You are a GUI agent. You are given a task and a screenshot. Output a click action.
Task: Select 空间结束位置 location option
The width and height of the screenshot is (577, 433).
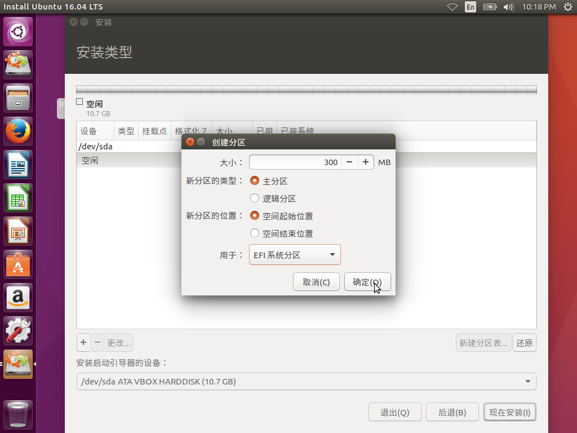tap(282, 233)
